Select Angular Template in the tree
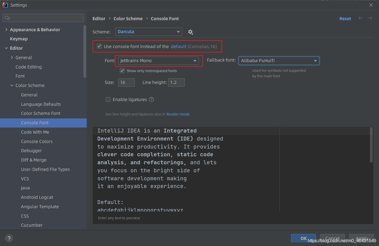The image size is (379, 246). tap(40, 207)
